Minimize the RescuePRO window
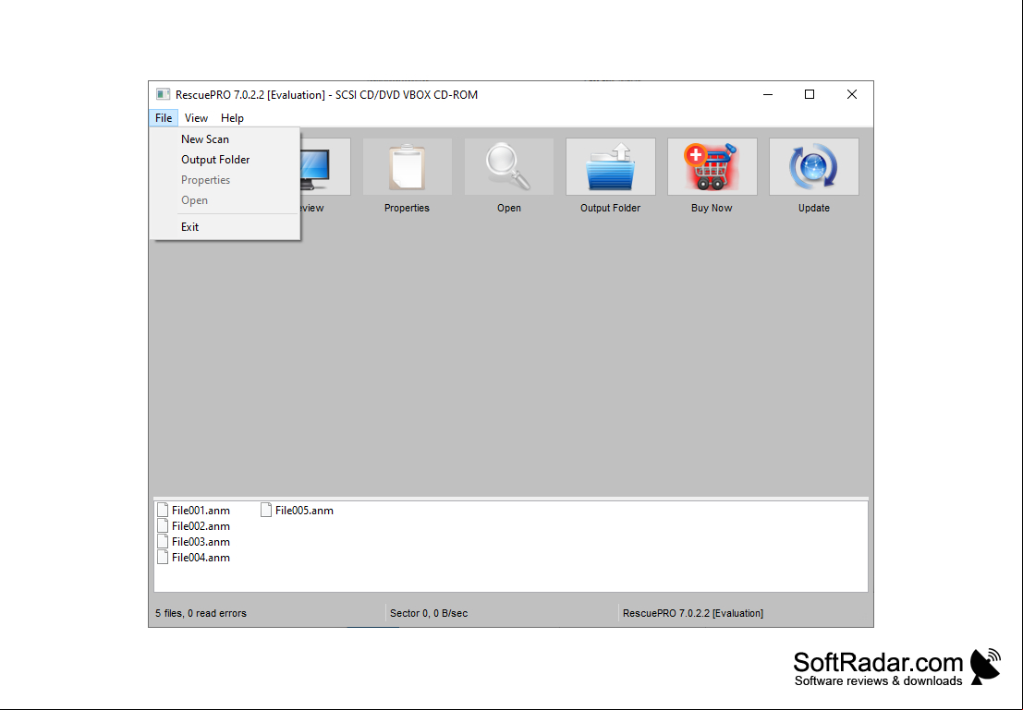 (x=768, y=94)
